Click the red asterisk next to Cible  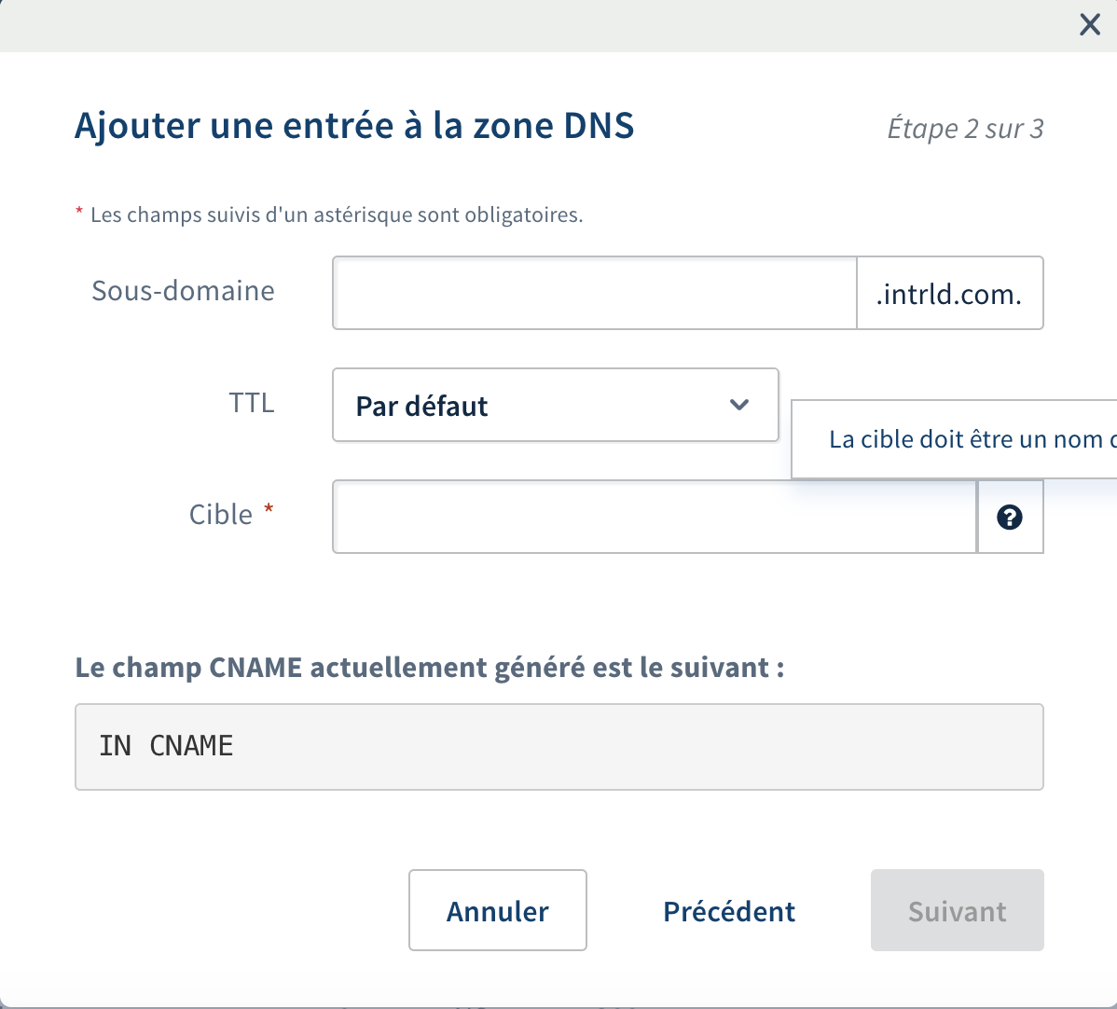(269, 509)
